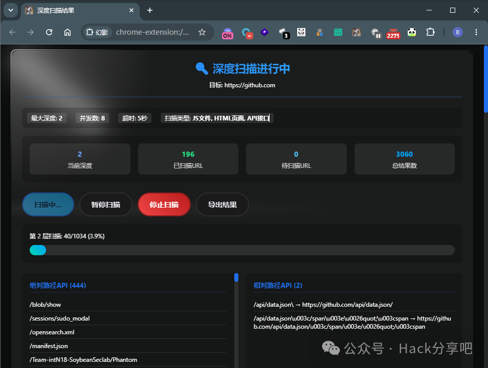The height and width of the screenshot is (368, 488).
Task: Select the /api/data.json\u003c/span relative entry
Action: pyautogui.click(x=354, y=323)
